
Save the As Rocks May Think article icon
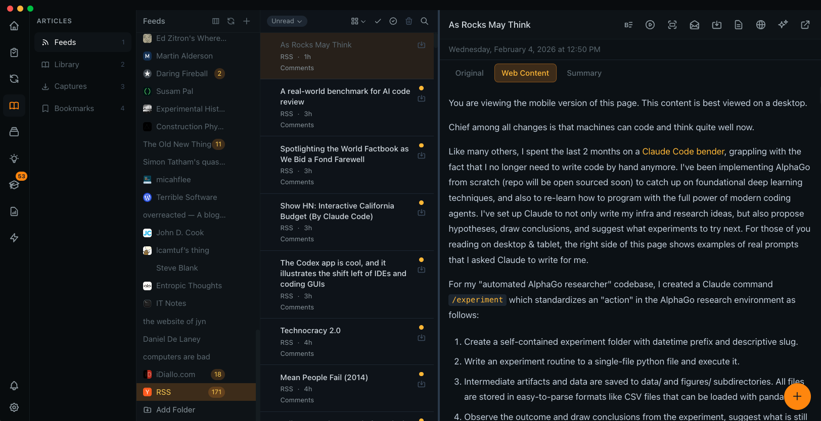click(x=421, y=45)
